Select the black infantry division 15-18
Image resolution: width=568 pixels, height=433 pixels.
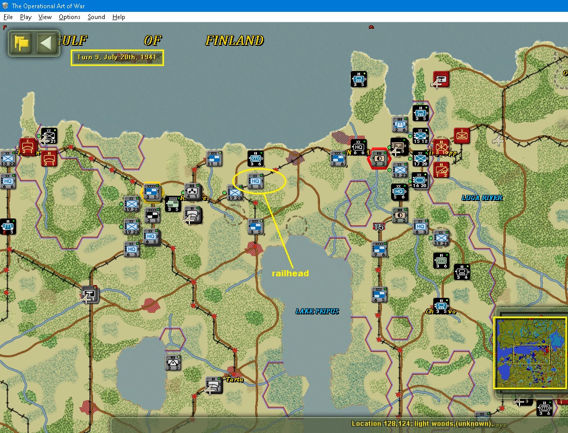420,136
